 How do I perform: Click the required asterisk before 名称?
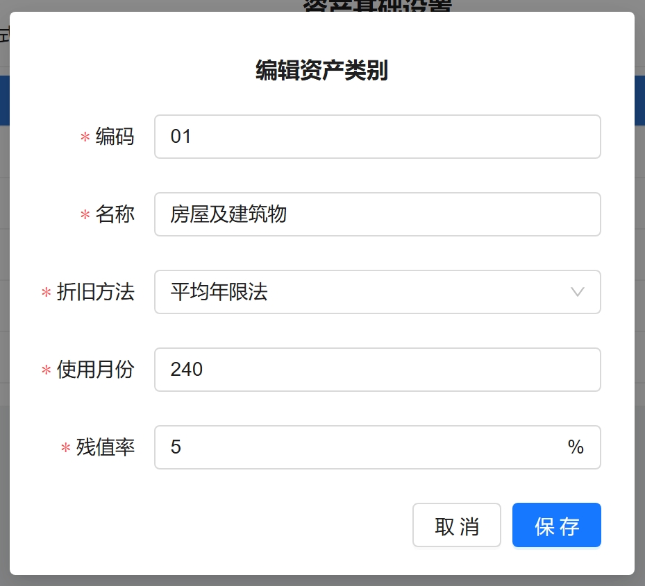pyautogui.click(x=85, y=216)
